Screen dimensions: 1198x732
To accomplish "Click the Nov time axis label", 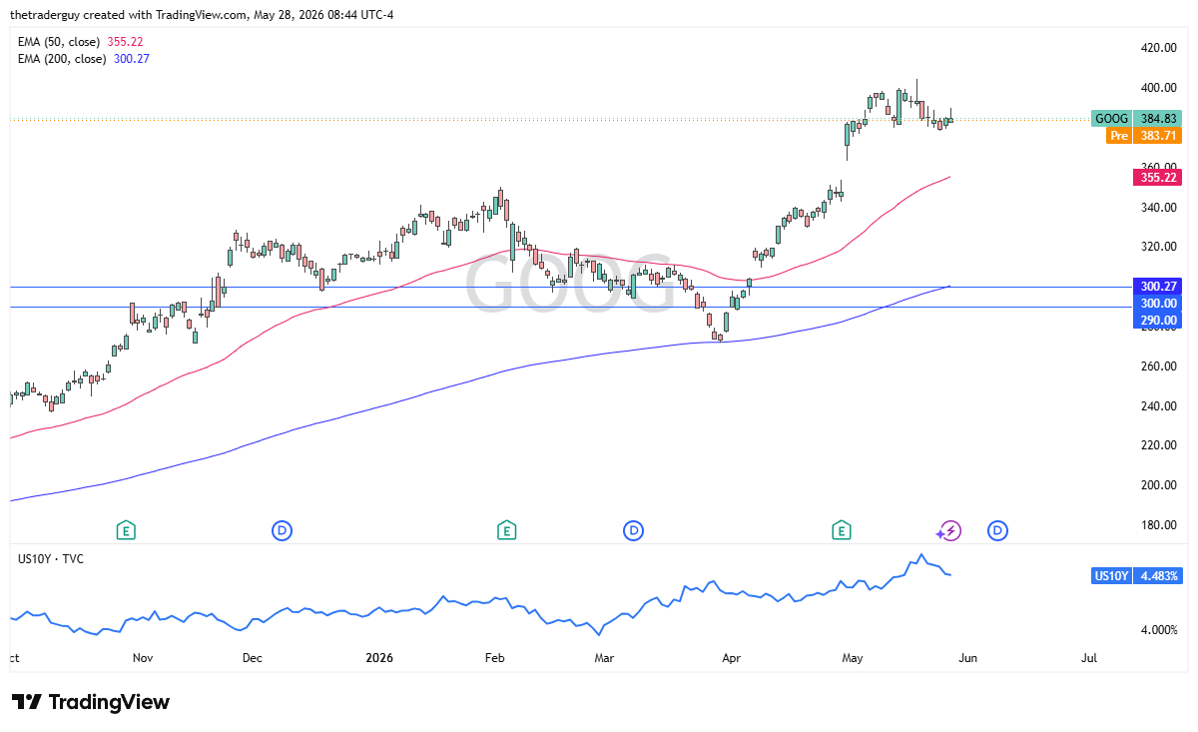I will [142, 658].
